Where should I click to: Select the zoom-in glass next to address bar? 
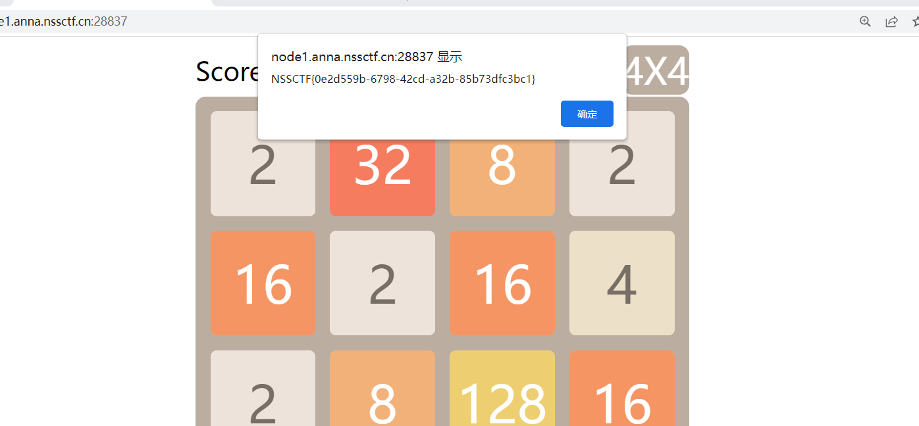point(865,21)
